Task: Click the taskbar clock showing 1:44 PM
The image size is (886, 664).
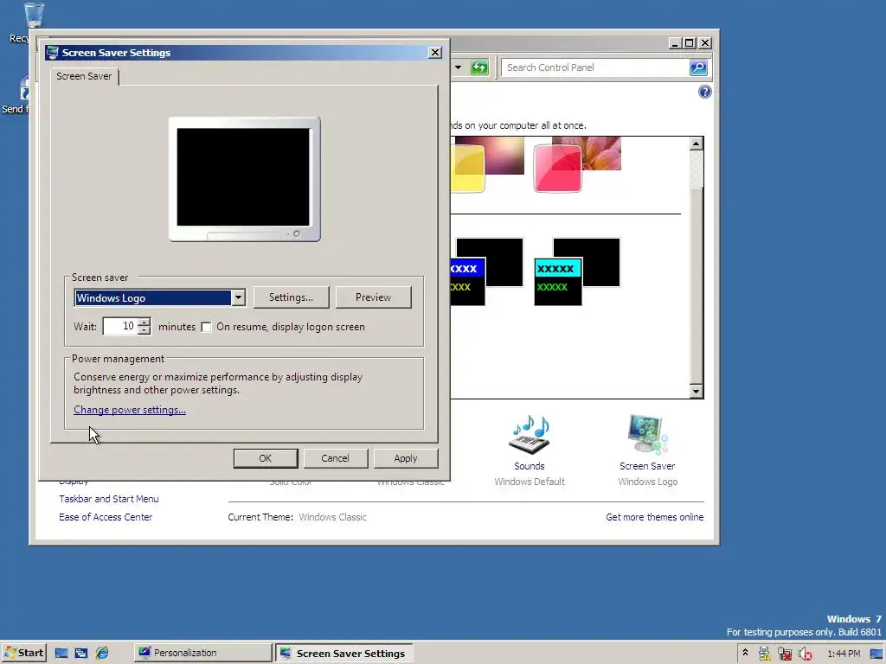Action: (x=844, y=654)
